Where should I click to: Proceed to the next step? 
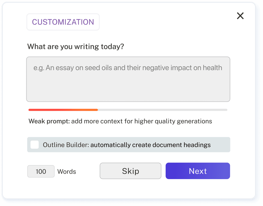pyautogui.click(x=198, y=171)
